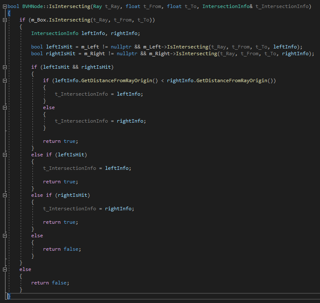
Task: Click "return false;" in the inner else
Action: click(x=62, y=249)
